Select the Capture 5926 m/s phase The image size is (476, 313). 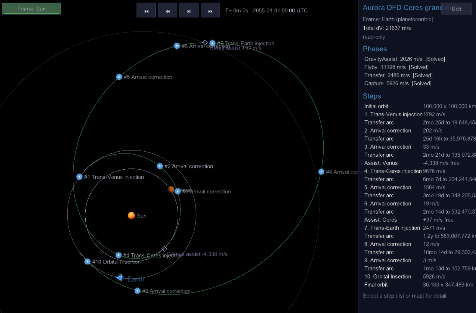pos(398,83)
